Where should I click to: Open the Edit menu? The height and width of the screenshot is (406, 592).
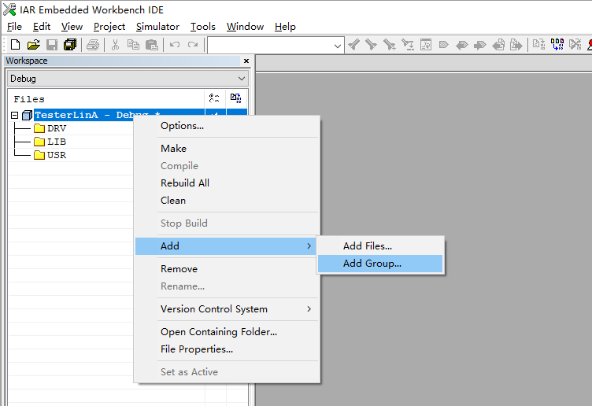coord(42,27)
